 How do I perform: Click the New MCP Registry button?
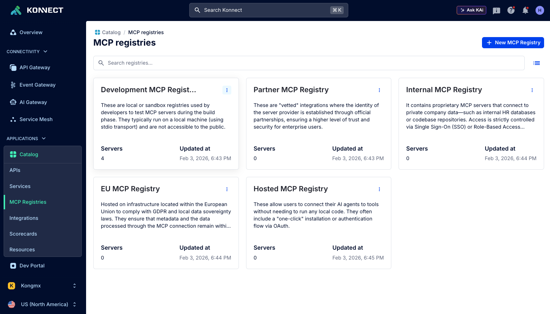[513, 43]
